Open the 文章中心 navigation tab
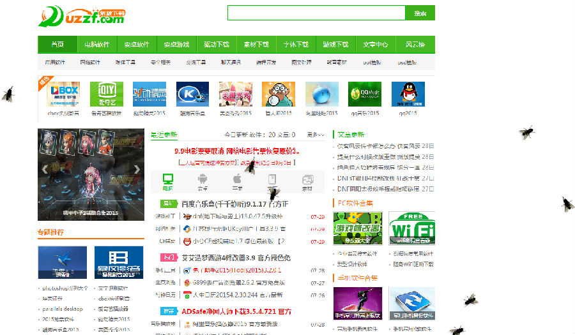The height and width of the screenshot is (335, 575). pos(375,44)
